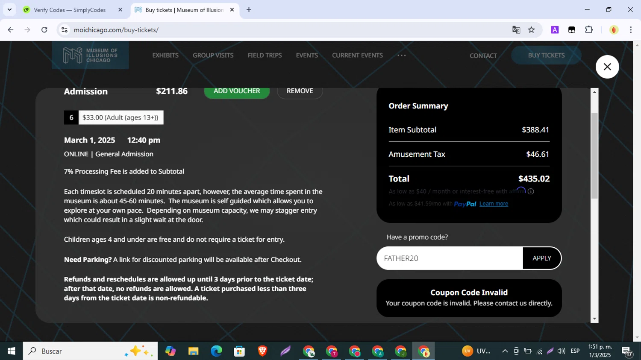Open File Explorer from taskbar
The width and height of the screenshot is (641, 360).
coord(193,351)
